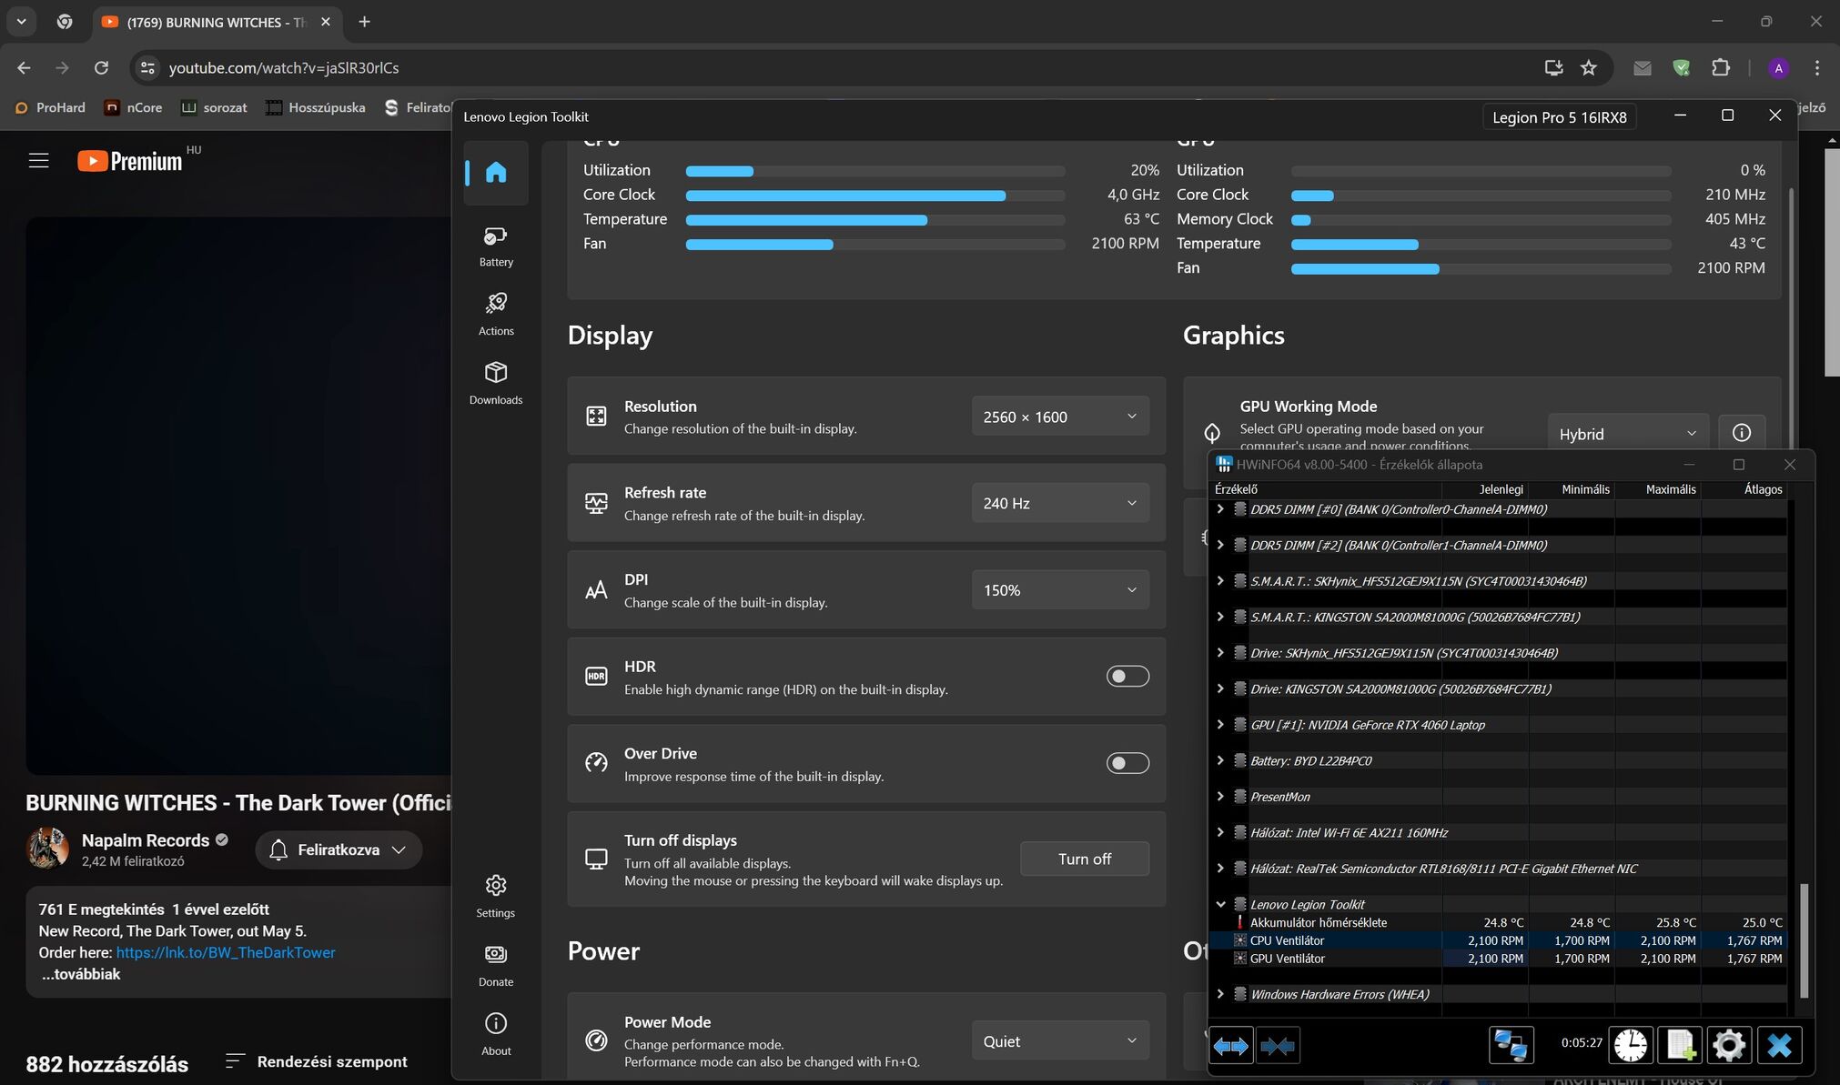The image size is (1840, 1085).
Task: Open the GPU Working Mode dropdown Hybrid
Action: point(1627,434)
